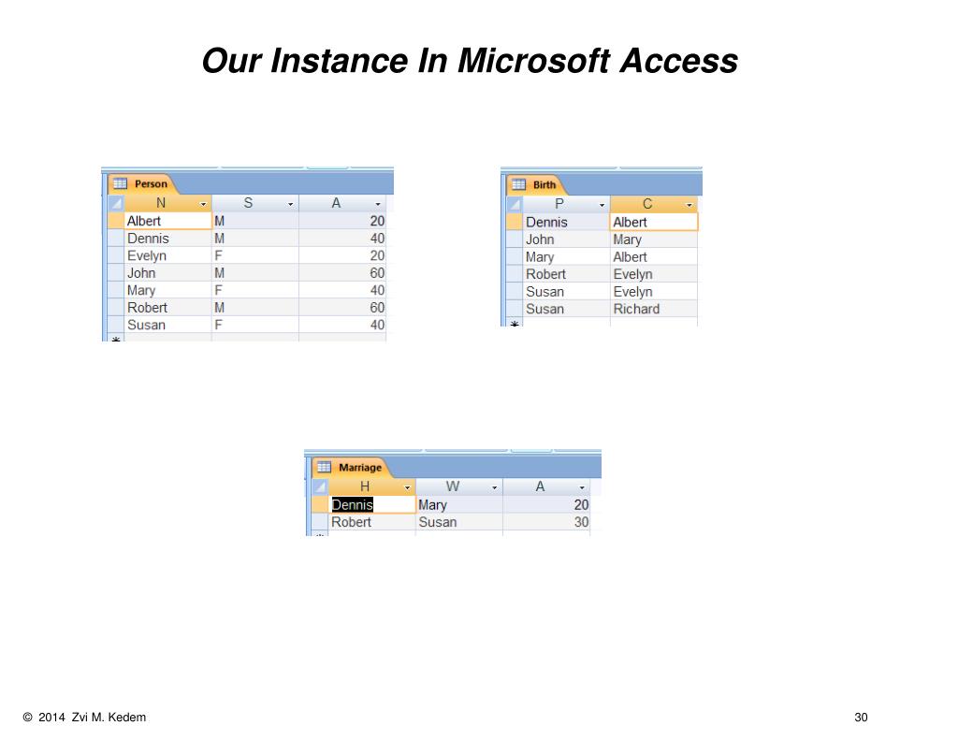958x740 pixels.
Task: Click Albert in Mary's Birth row
Action: (x=654, y=256)
